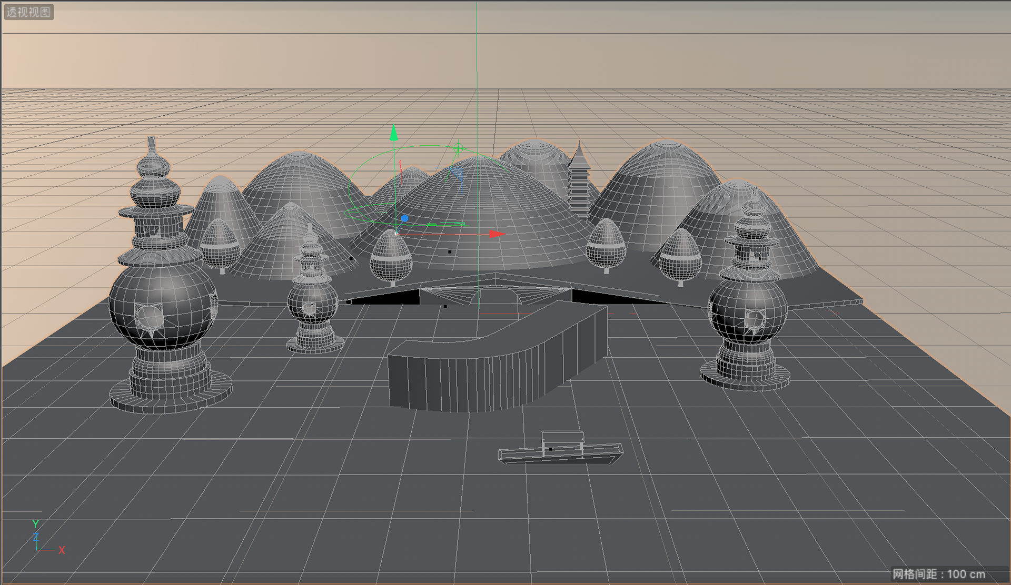Click the white gizmo origin point
Viewport: 1011px width, 585px height.
pyautogui.click(x=396, y=233)
